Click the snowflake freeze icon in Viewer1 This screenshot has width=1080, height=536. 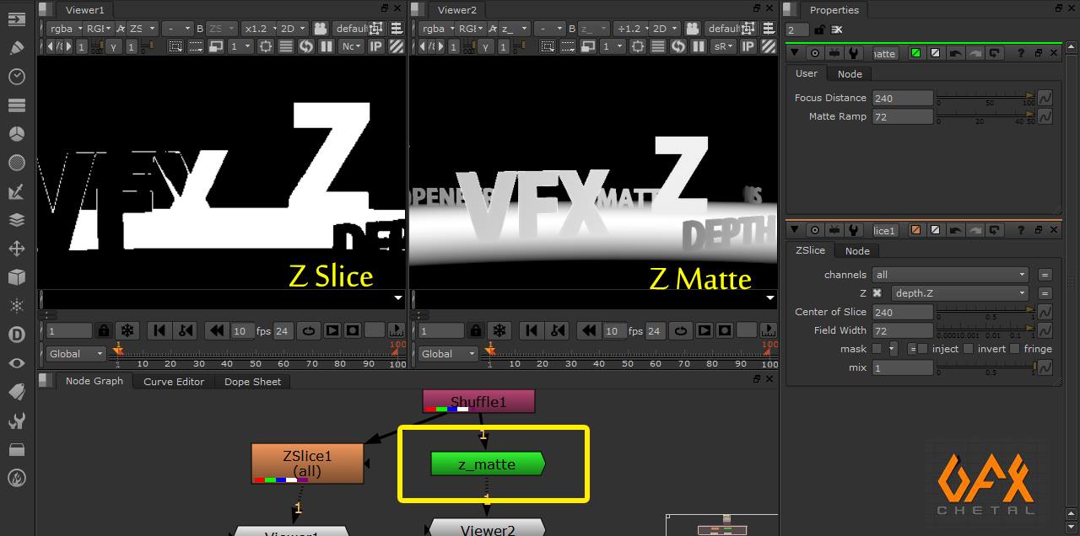127,330
